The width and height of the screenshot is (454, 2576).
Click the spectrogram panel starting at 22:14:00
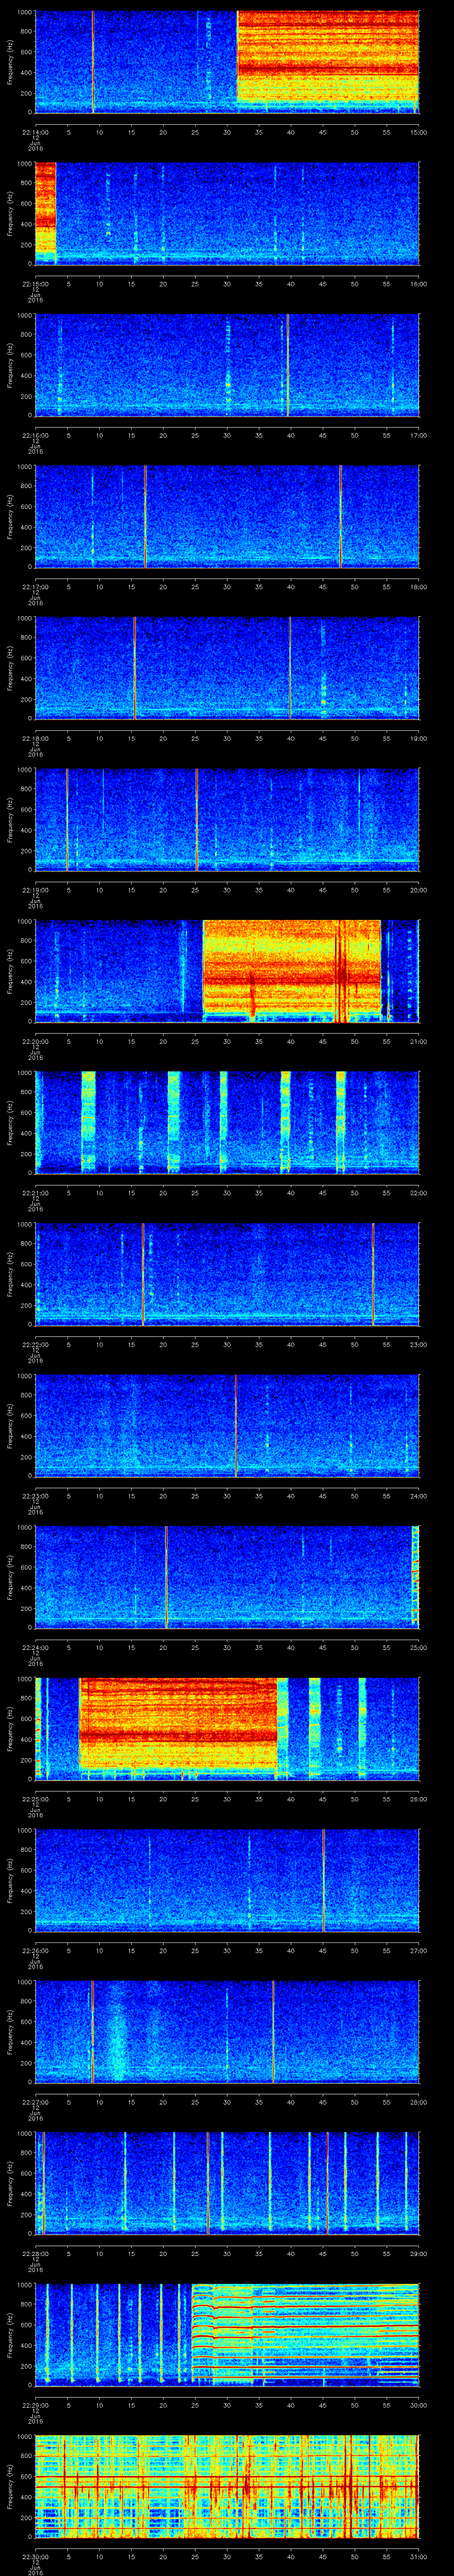click(x=227, y=62)
